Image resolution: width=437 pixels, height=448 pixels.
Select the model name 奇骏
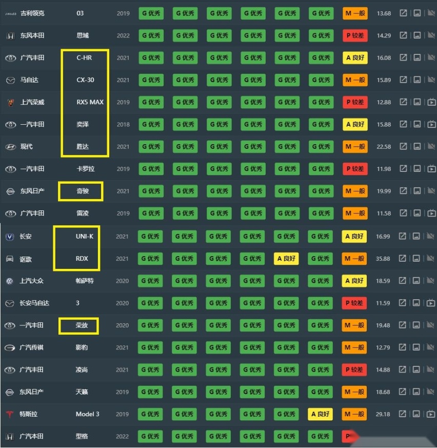tap(83, 191)
